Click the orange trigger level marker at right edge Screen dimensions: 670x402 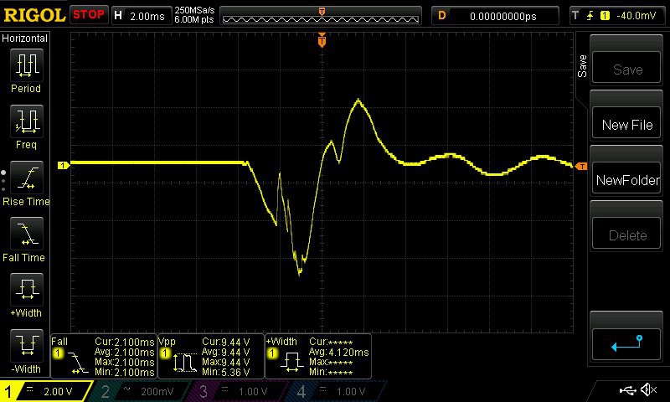[x=581, y=166]
